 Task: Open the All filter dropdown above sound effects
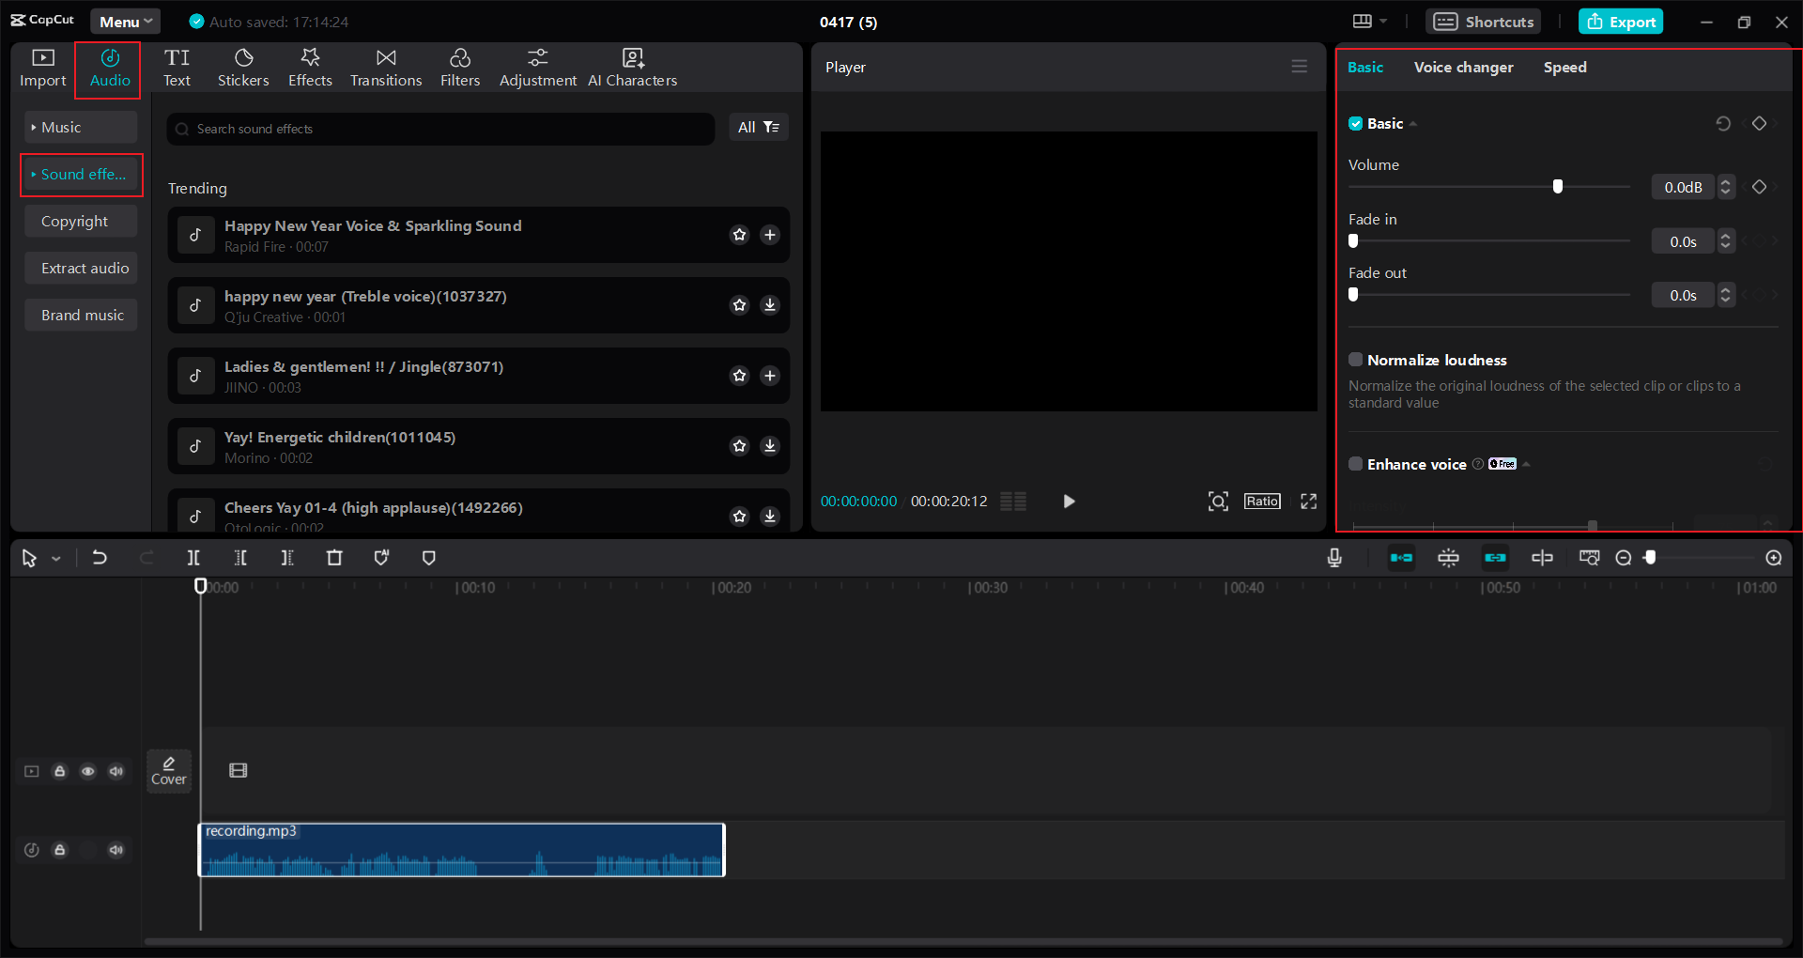[x=759, y=127]
